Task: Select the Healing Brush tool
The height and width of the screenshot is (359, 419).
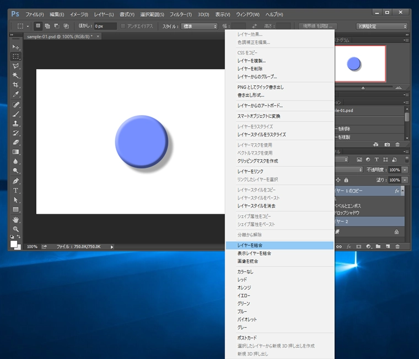Action: point(15,105)
